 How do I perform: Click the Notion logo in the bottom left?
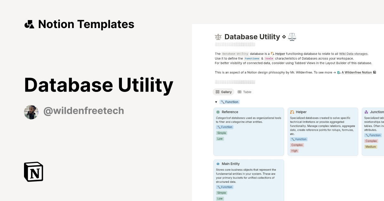(33, 172)
